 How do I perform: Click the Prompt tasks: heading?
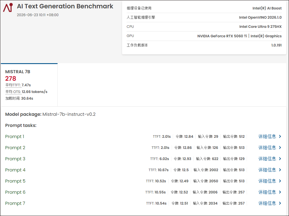21,126
